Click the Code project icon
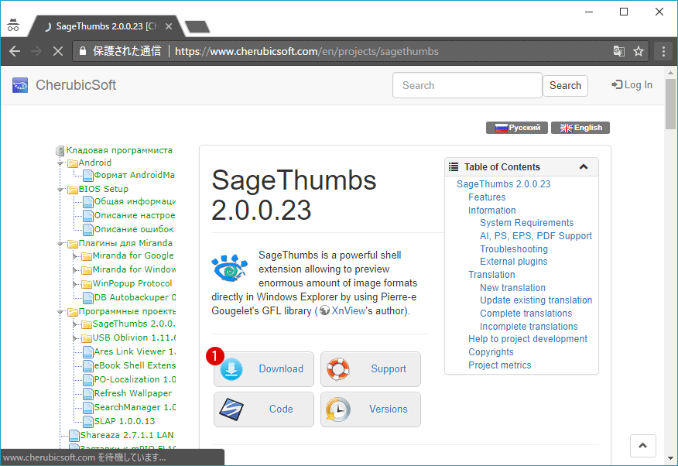Screen dimensions: 678x466 [231, 409]
